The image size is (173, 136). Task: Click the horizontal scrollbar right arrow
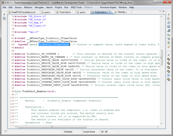158,127
